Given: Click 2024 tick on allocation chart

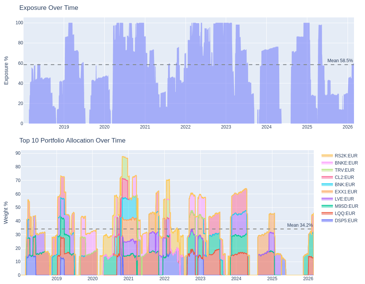Looking at the screenshot, I should click(x=236, y=278).
